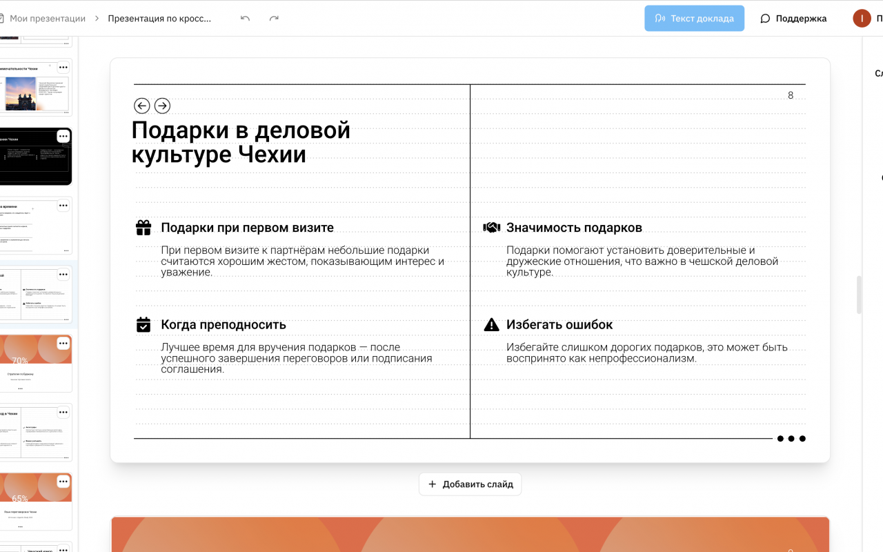This screenshot has height=552, width=883.
Task: Click heading Значимость подарков
Action: [574, 228]
